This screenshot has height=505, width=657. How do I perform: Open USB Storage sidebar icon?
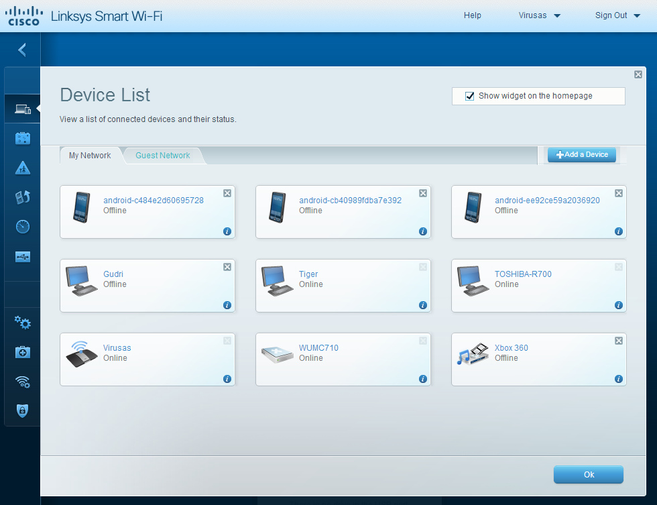(23, 256)
